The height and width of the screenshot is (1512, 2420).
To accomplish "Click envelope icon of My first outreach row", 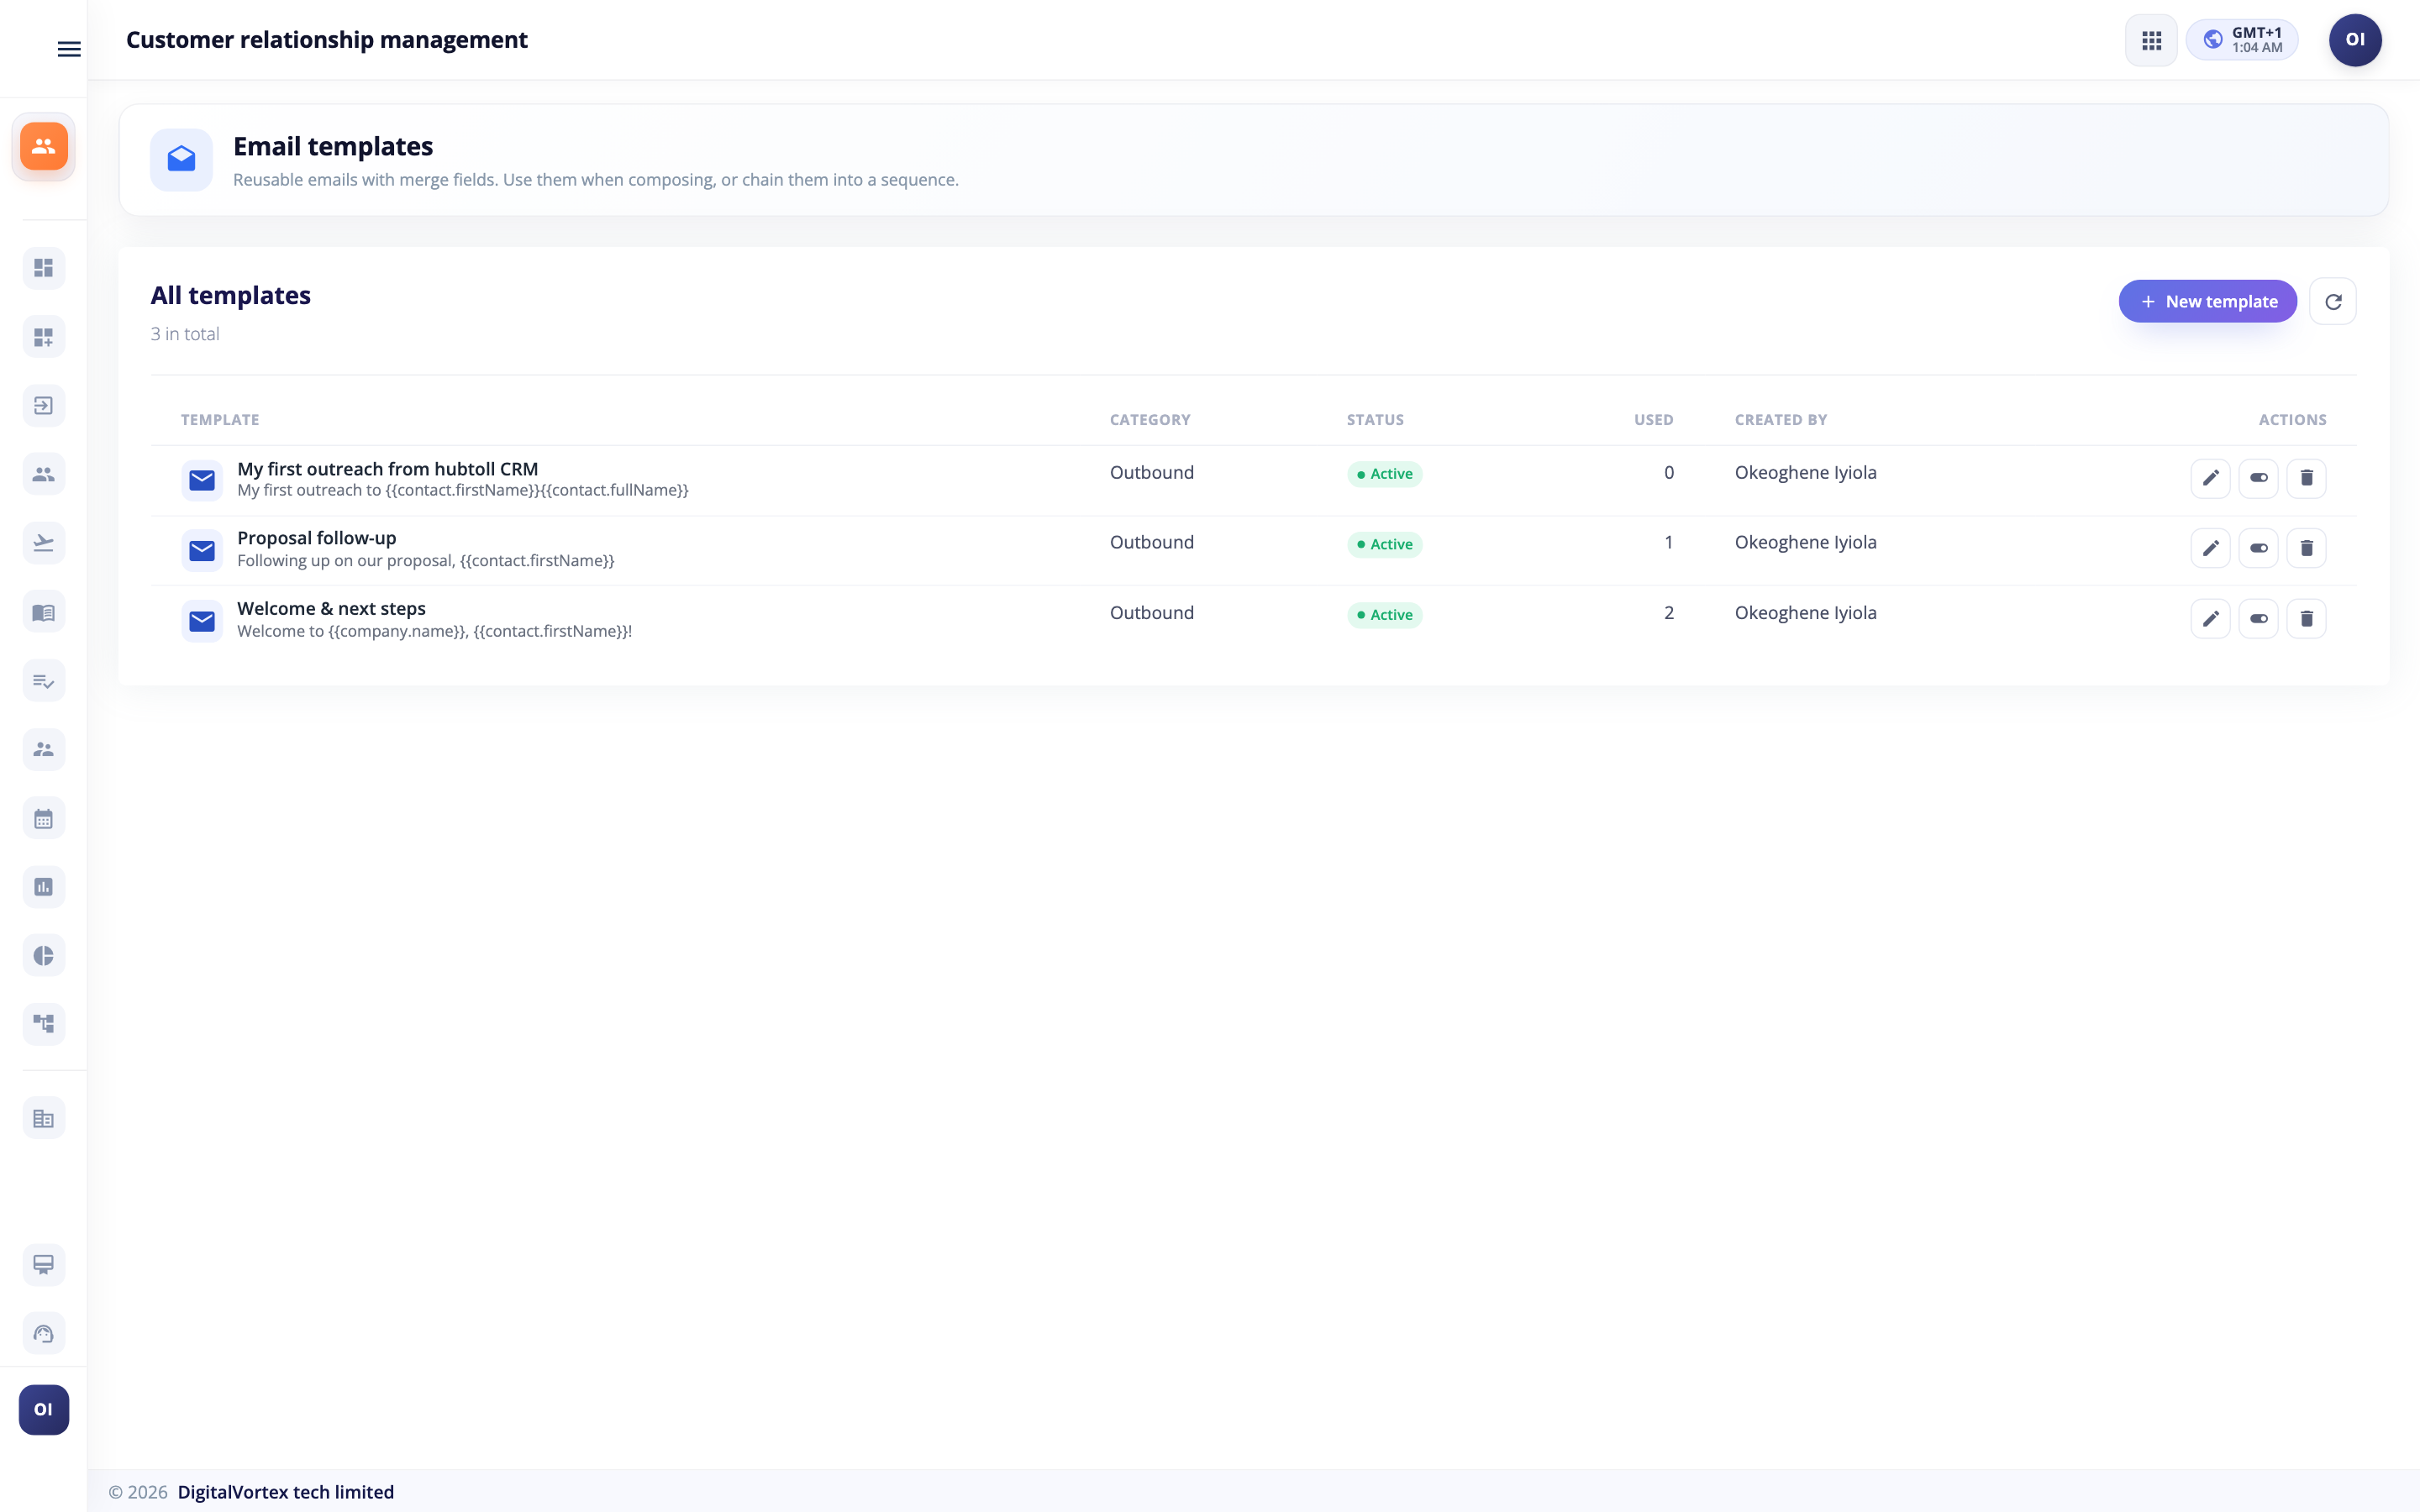I will (x=202, y=480).
